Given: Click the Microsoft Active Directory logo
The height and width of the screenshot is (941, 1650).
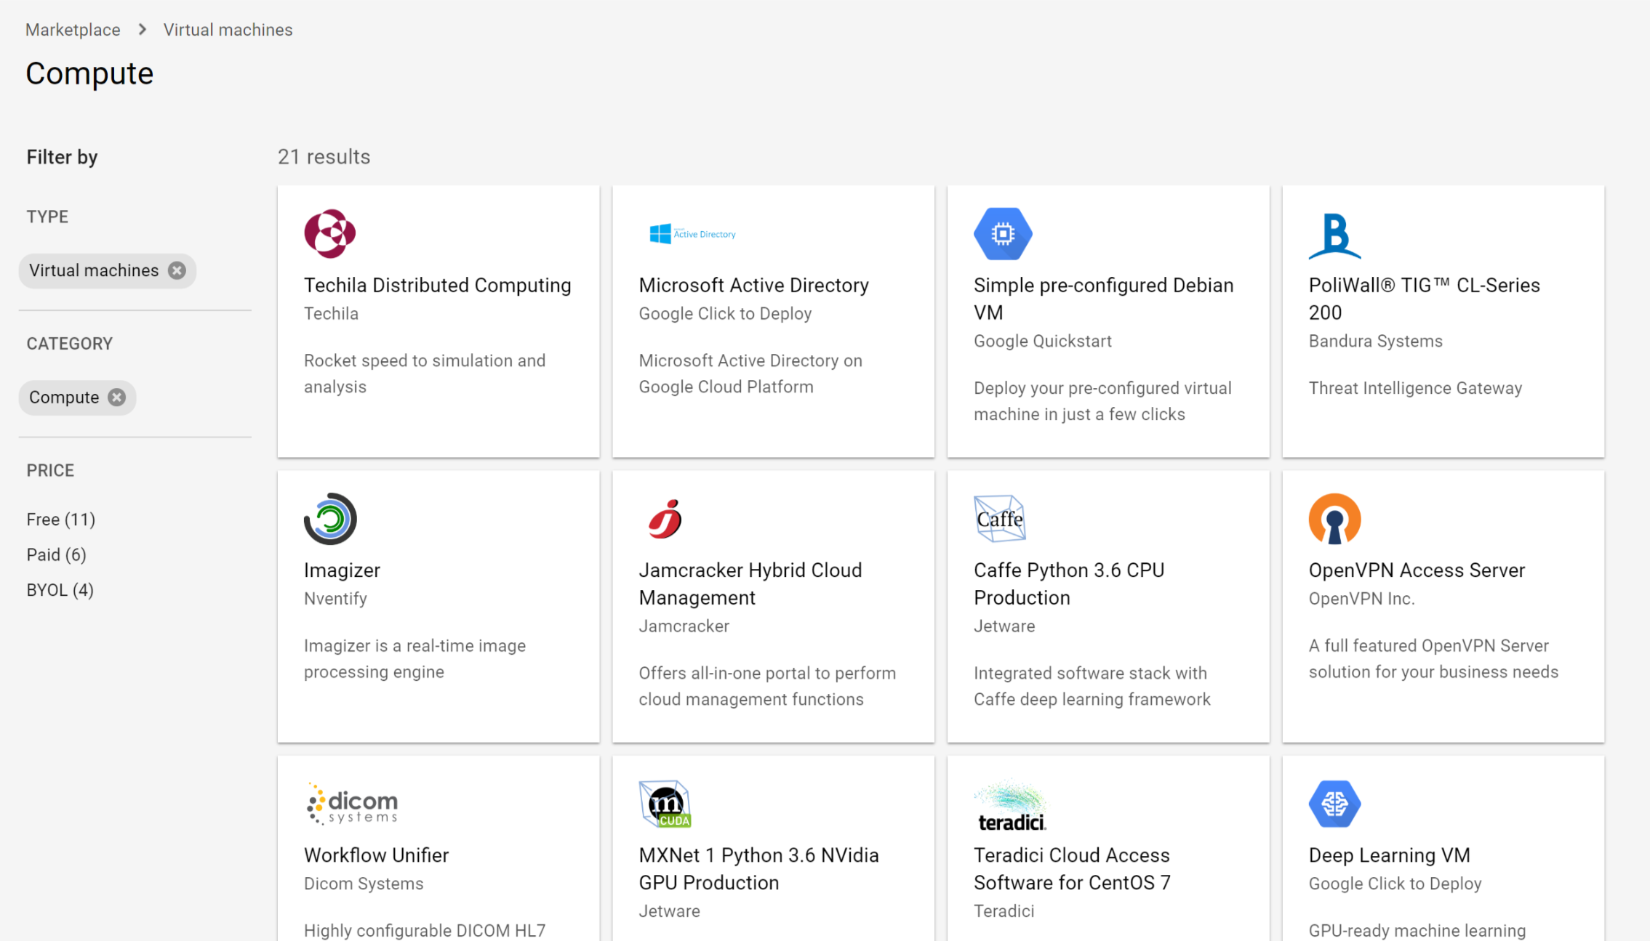Looking at the screenshot, I should [x=692, y=233].
